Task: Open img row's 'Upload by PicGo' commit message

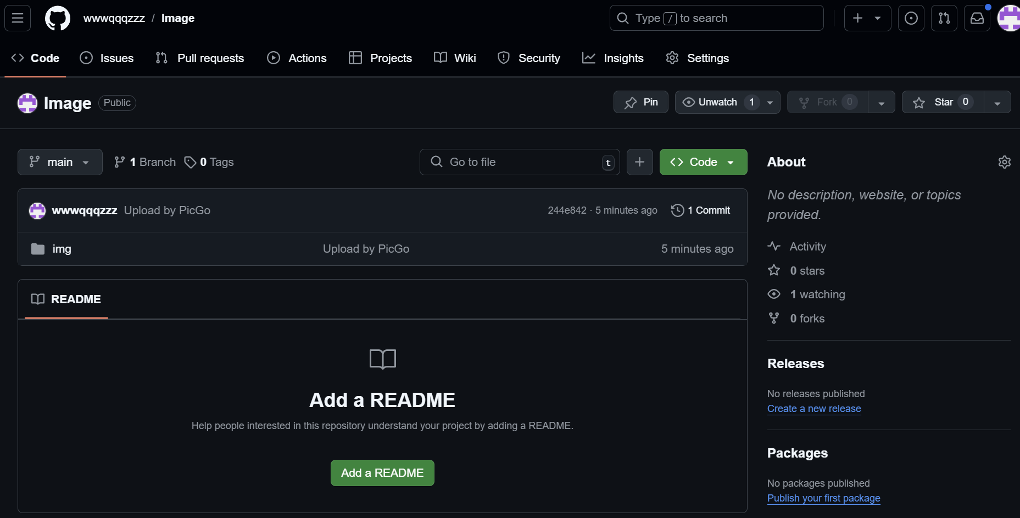Action: [366, 249]
